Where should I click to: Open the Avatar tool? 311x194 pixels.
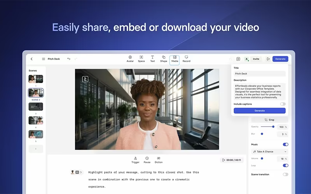[x=130, y=59]
